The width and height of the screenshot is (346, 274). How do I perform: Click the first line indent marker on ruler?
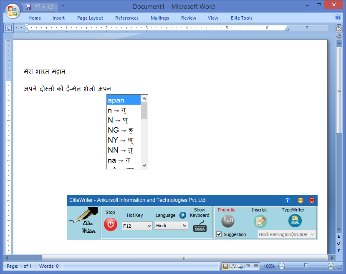click(26, 25)
